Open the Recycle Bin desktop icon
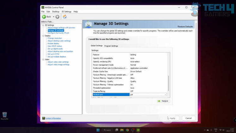 click(x=4, y=115)
